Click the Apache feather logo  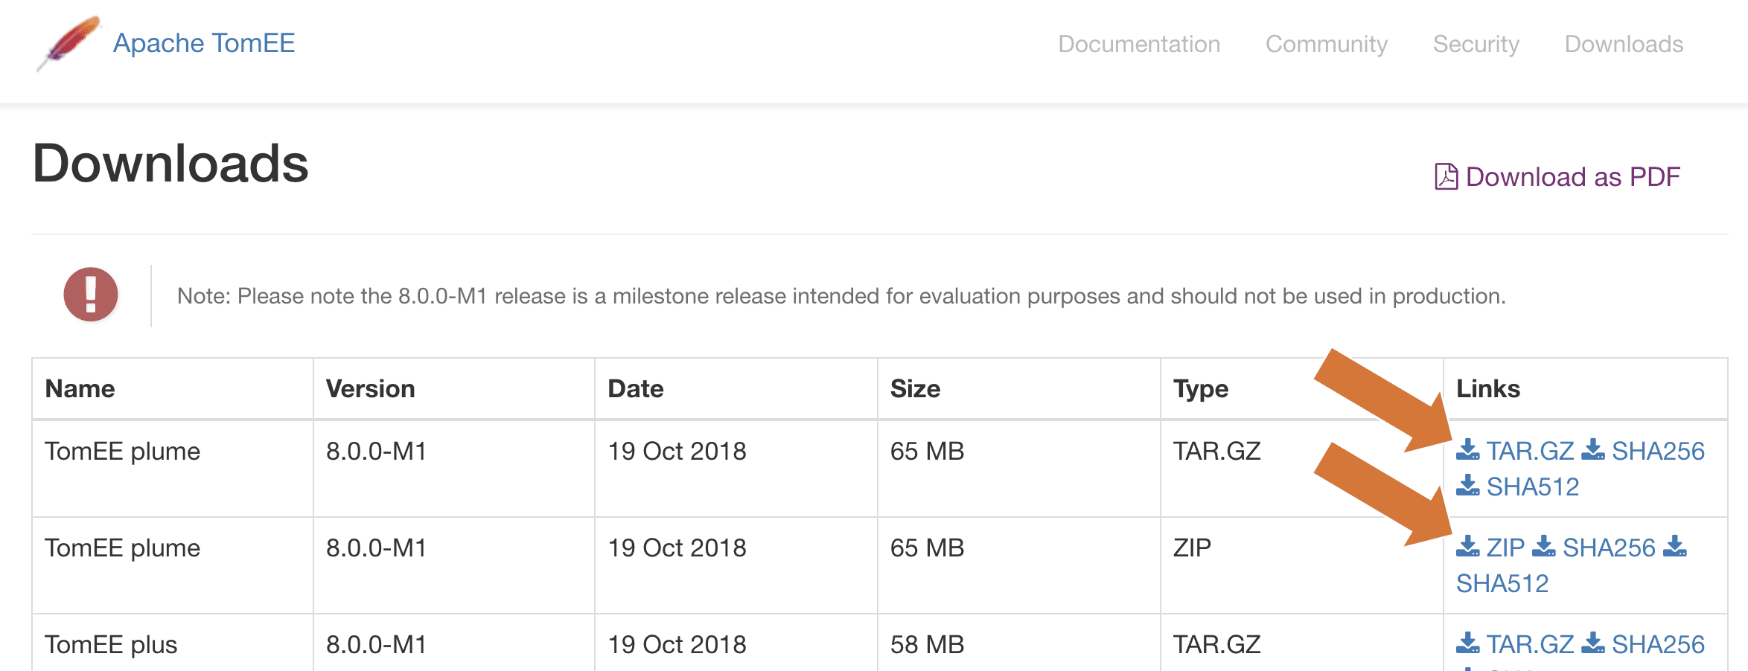click(68, 43)
